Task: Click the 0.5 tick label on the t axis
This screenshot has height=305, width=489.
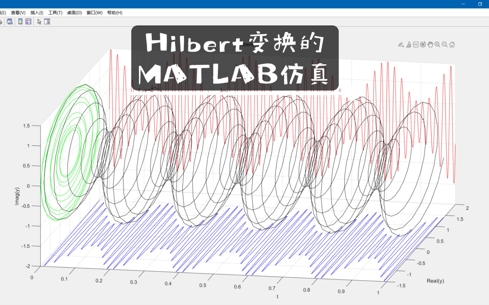Action: tap(203, 285)
